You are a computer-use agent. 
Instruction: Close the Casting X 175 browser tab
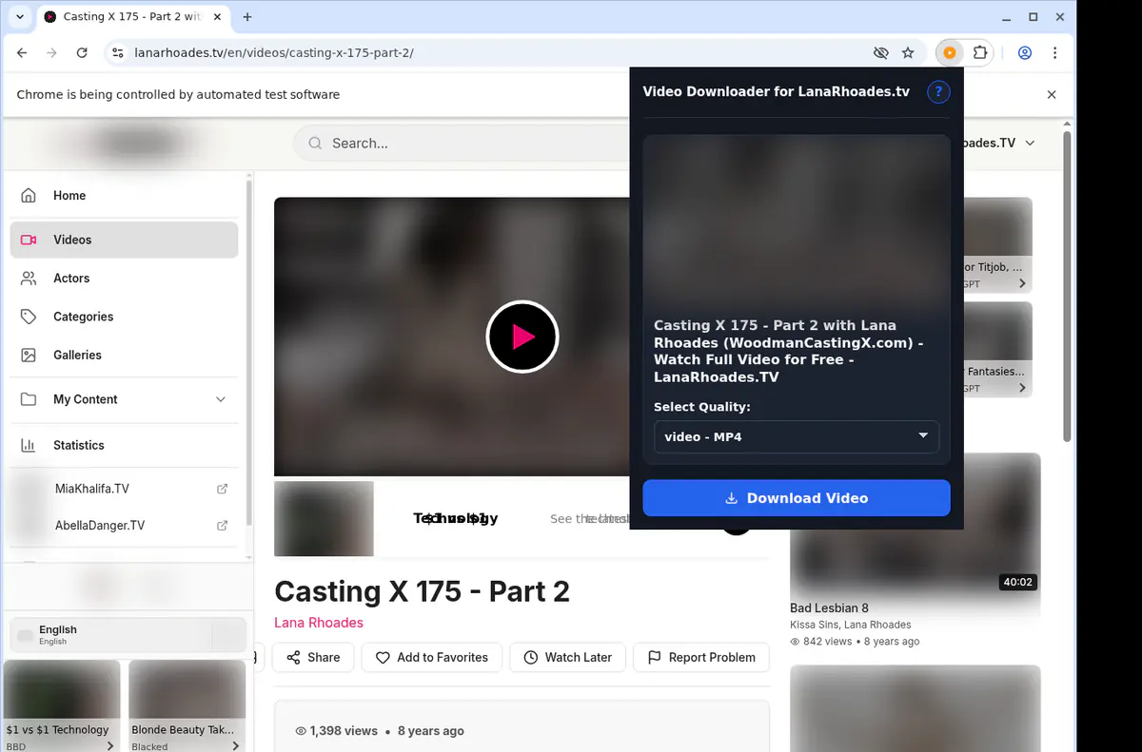click(x=218, y=17)
